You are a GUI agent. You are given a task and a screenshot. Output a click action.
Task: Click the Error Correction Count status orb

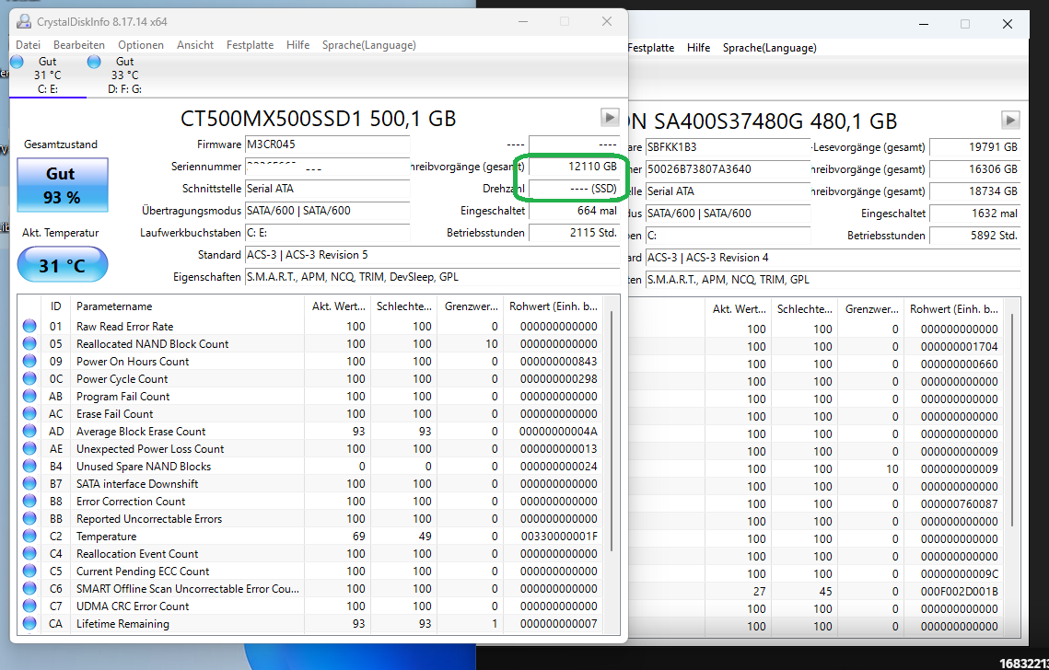tap(29, 501)
